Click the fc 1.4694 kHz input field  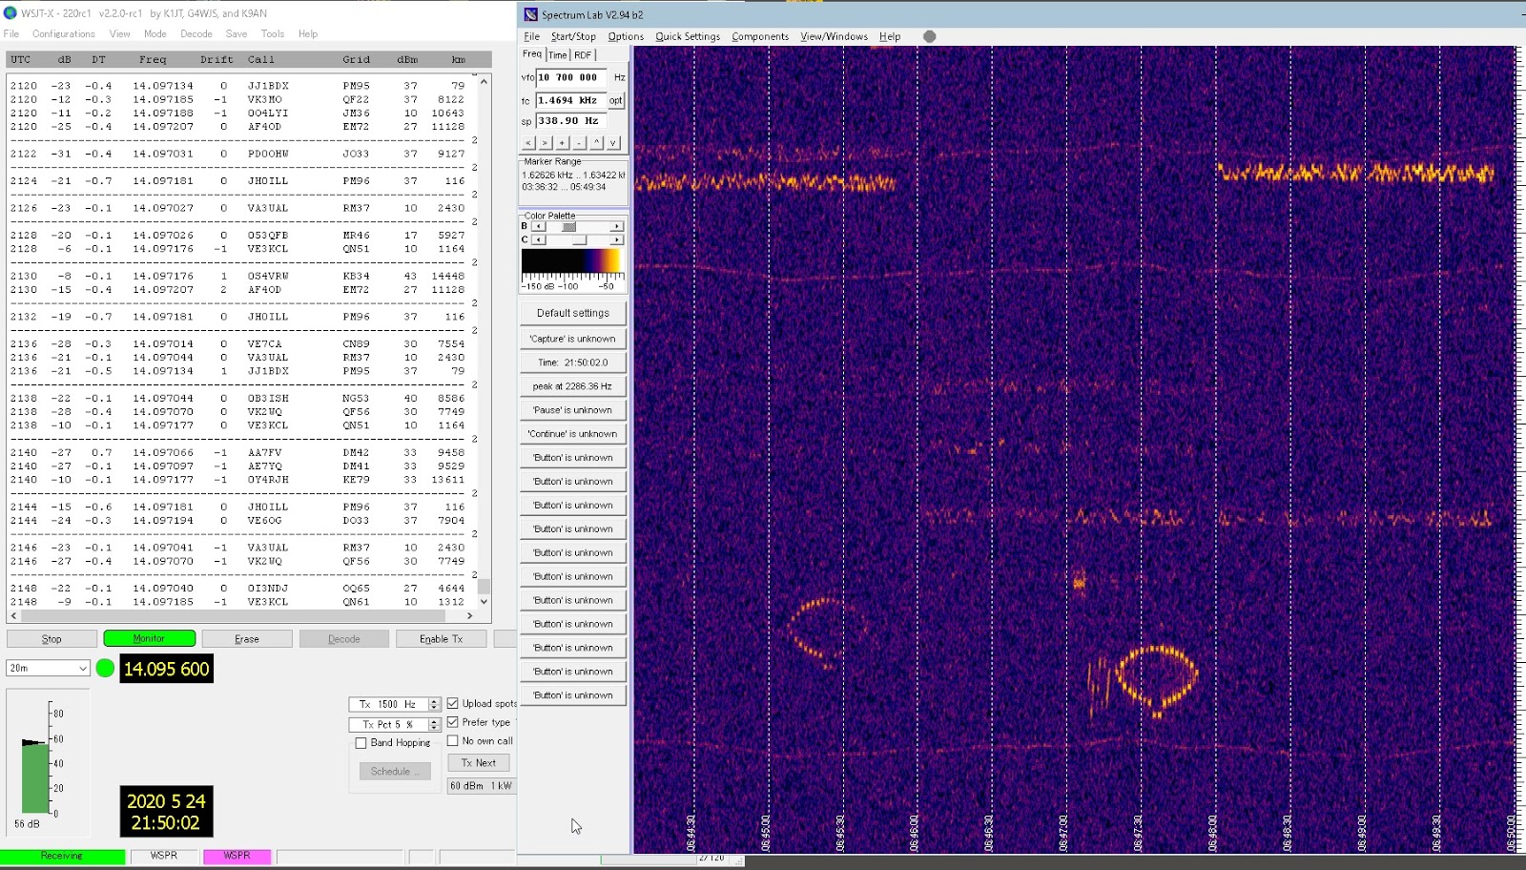[x=572, y=100]
